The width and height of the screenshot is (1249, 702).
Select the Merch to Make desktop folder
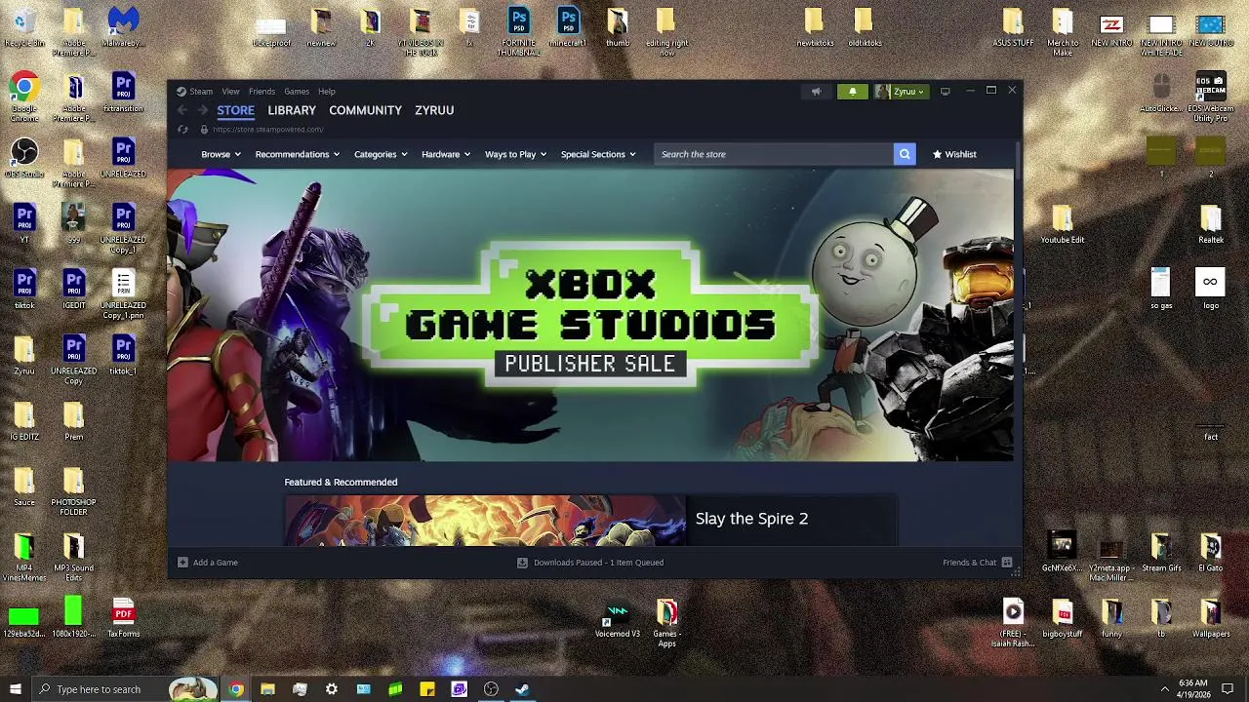(1063, 32)
